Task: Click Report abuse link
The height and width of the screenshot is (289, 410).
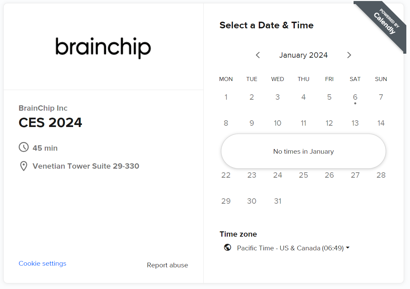Action: click(167, 265)
